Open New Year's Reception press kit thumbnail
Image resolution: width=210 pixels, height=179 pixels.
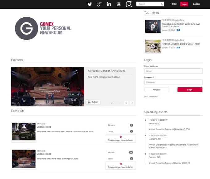[24, 159]
